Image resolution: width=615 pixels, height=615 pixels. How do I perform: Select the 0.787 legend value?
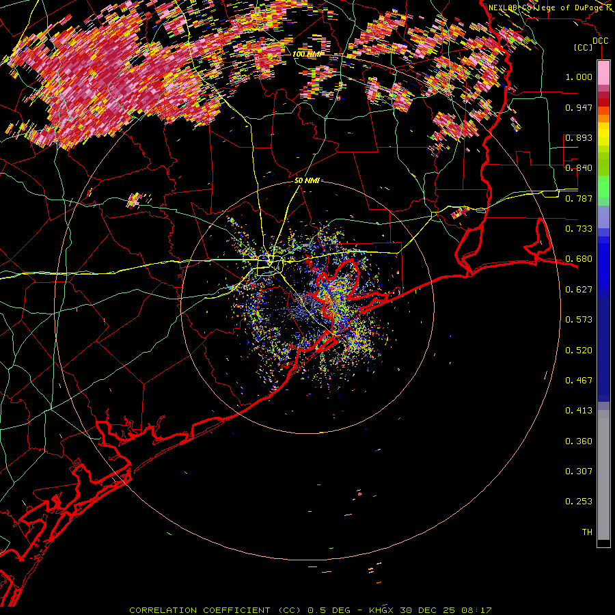pyautogui.click(x=579, y=198)
